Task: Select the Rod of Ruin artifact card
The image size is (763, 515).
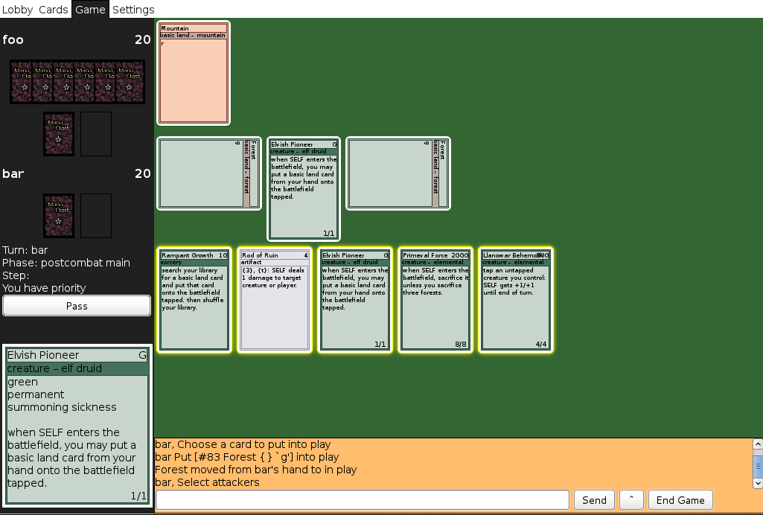Action: point(274,300)
